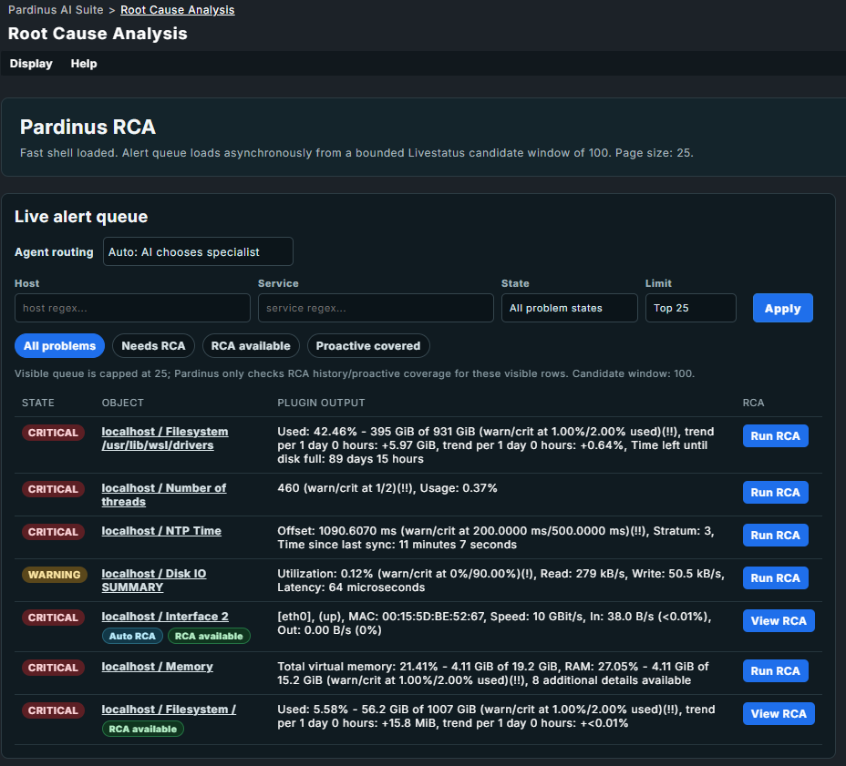This screenshot has height=766, width=846.
Task: Click the Memory plugin output text
Action: point(492,673)
